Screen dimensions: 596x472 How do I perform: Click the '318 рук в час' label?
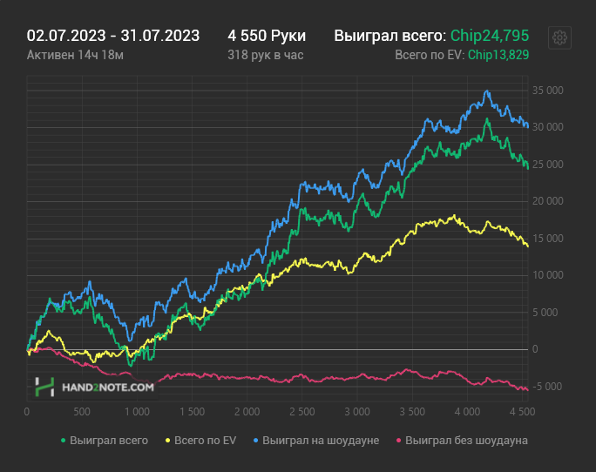pos(265,55)
